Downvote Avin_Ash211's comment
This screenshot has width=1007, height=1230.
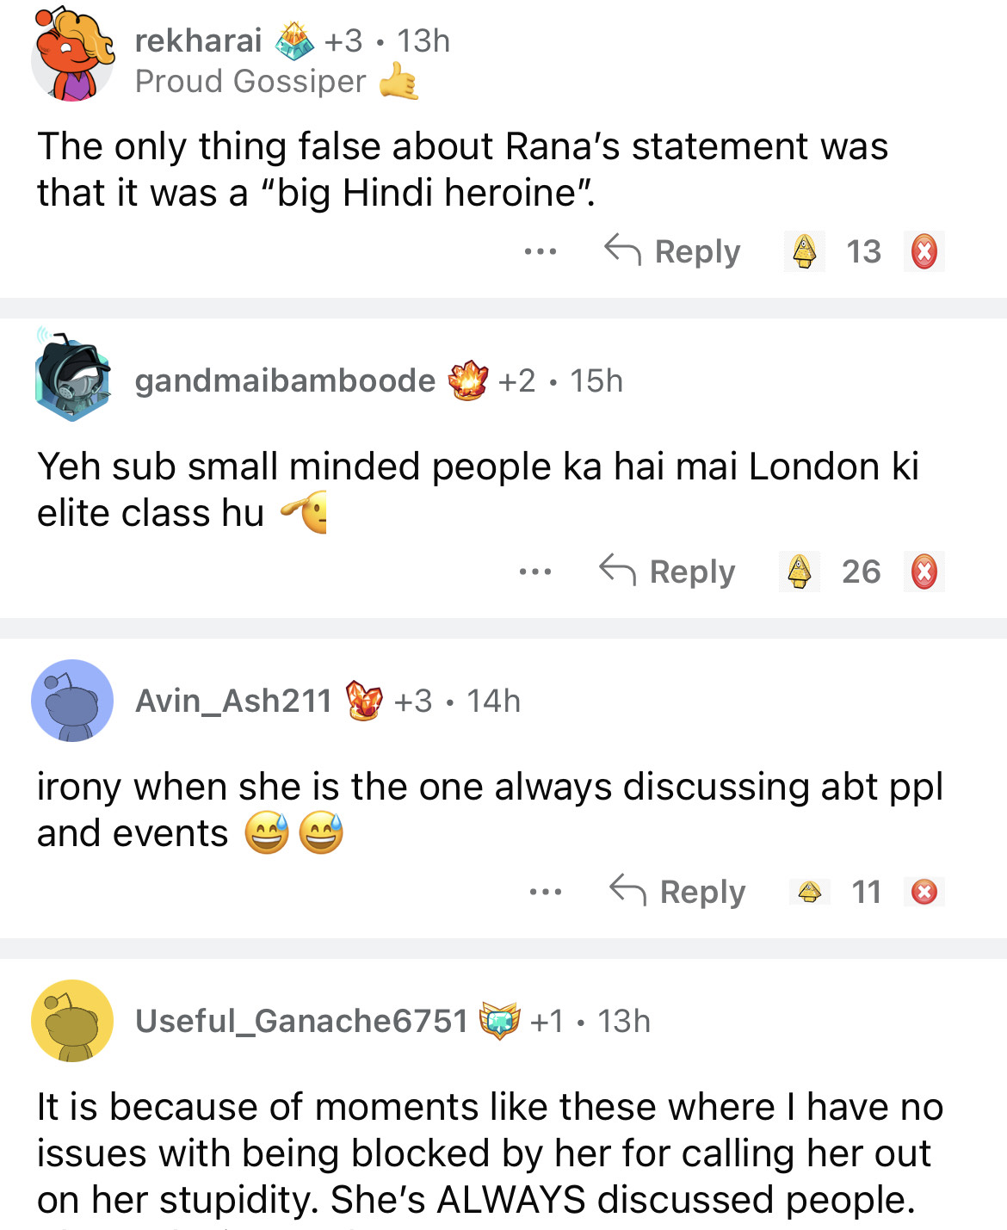[924, 892]
